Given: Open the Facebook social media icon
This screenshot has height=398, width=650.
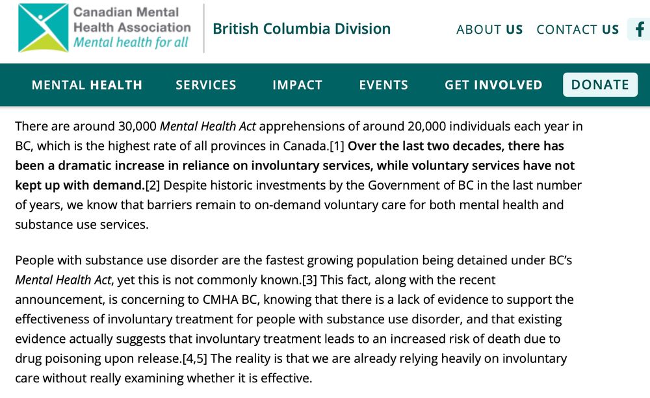Looking at the screenshot, I should pos(639,29).
